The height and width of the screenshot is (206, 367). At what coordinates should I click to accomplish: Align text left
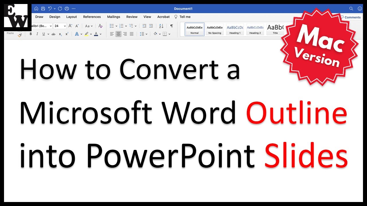tap(112, 34)
